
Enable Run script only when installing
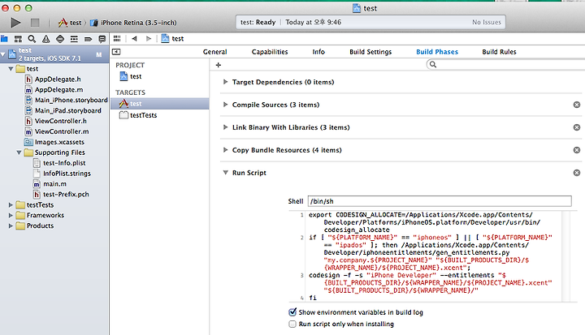point(292,324)
